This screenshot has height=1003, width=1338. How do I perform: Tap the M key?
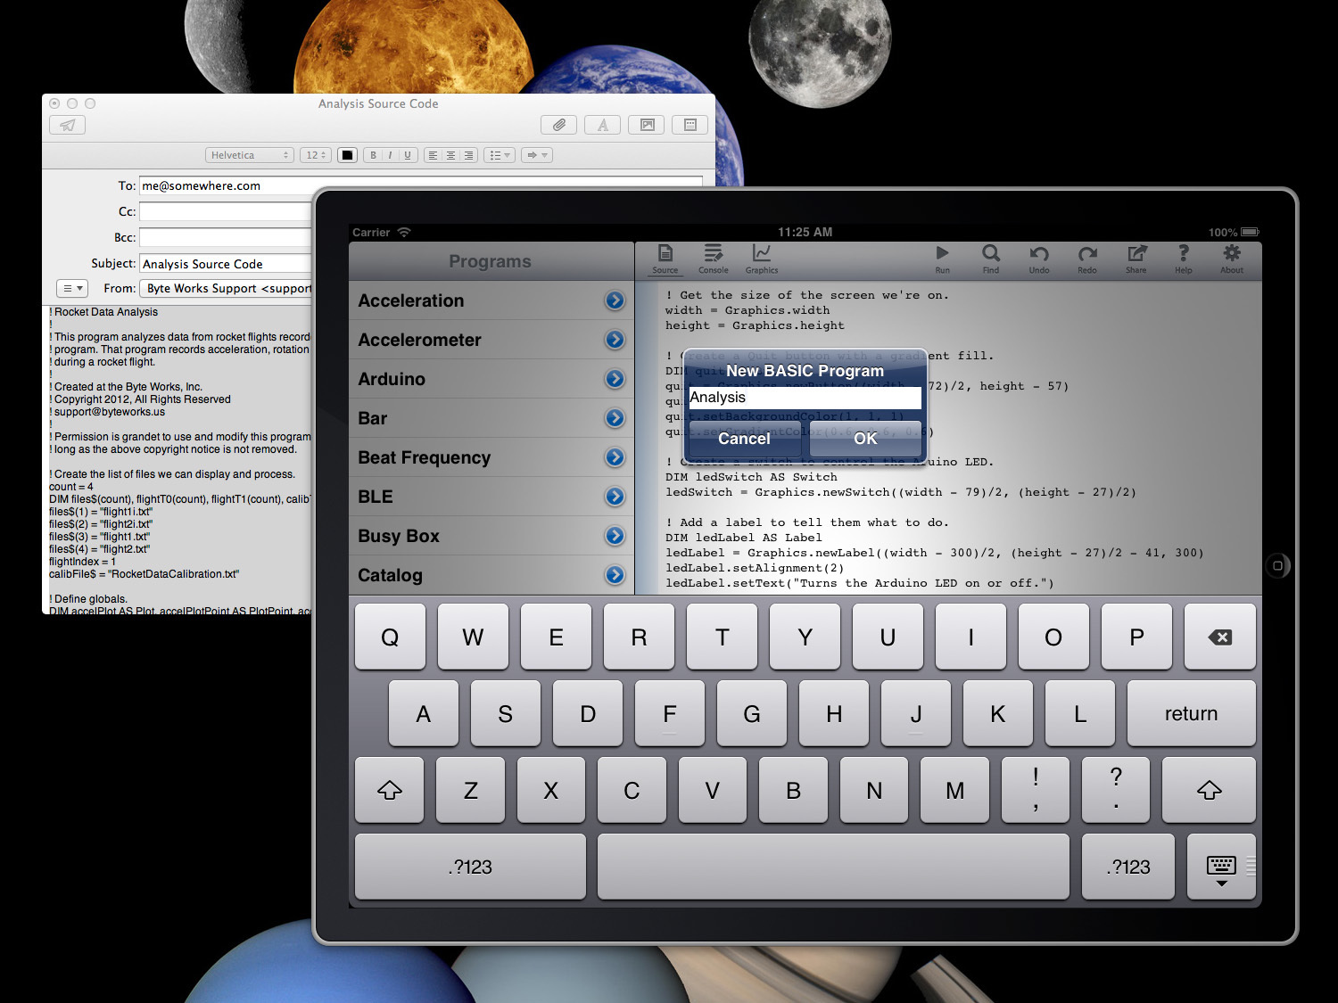(954, 790)
